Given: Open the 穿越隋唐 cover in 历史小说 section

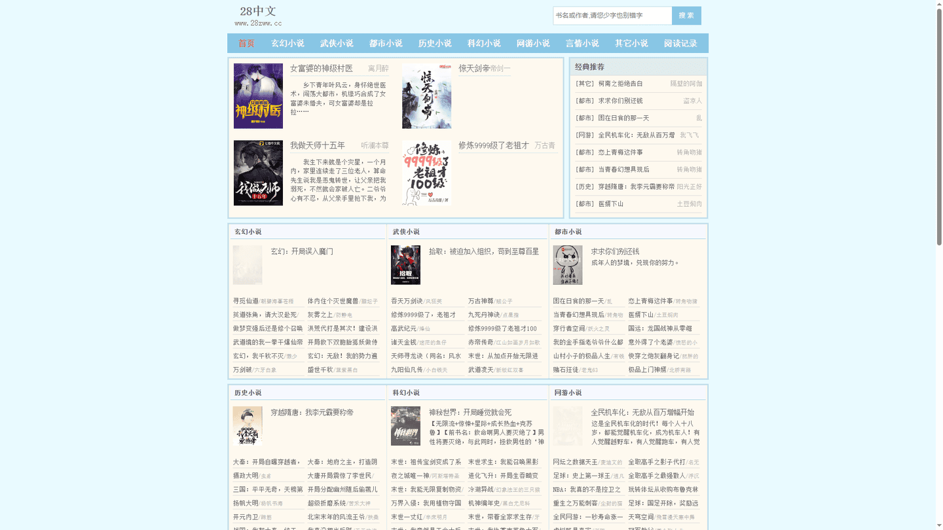Looking at the screenshot, I should [x=247, y=426].
